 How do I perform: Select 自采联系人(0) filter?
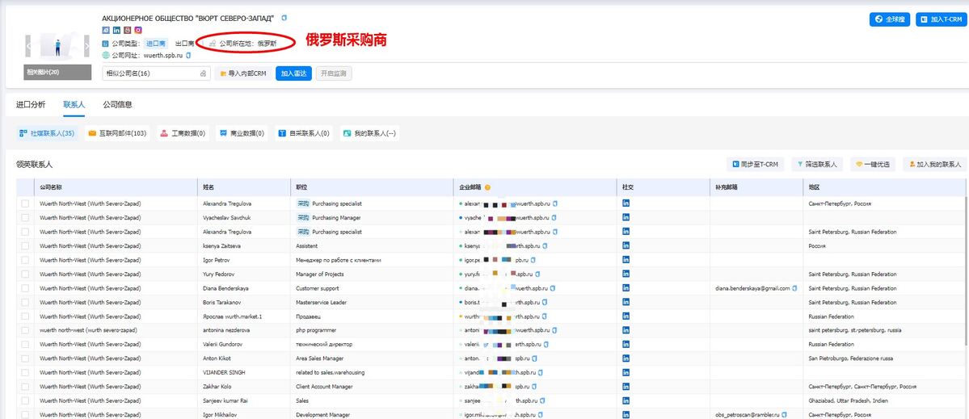tap(304, 132)
